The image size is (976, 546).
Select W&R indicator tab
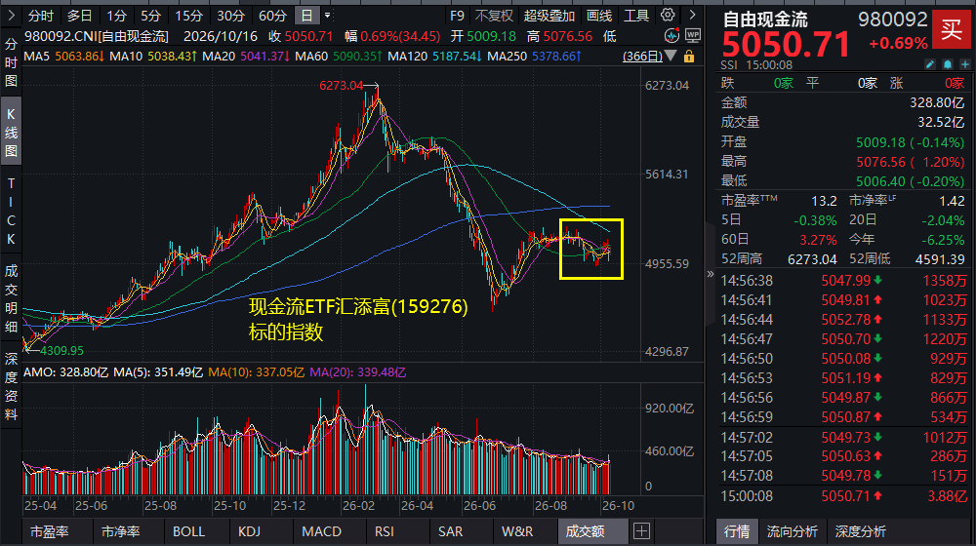click(x=517, y=531)
